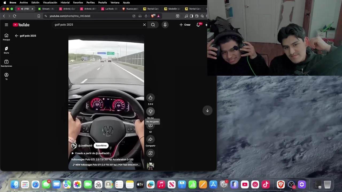
Task: Open the @JoeBlack9 channel link
Action: pos(85,146)
